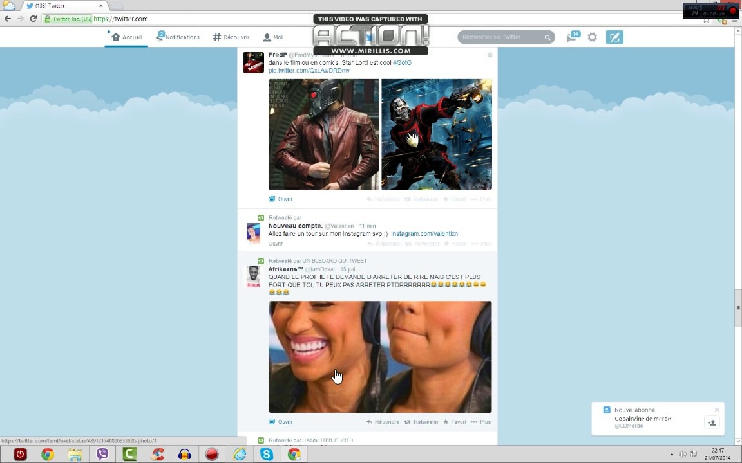Open the Star-Lord comic artwork
This screenshot has height=463, width=742.
click(x=437, y=134)
